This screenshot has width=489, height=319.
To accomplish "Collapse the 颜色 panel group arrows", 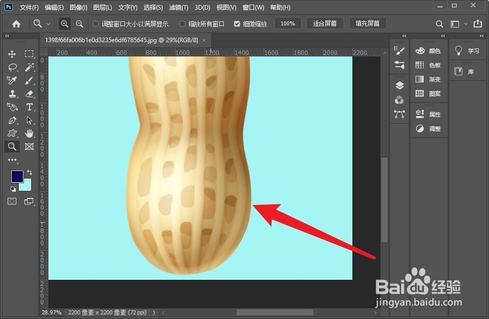I will [443, 36].
